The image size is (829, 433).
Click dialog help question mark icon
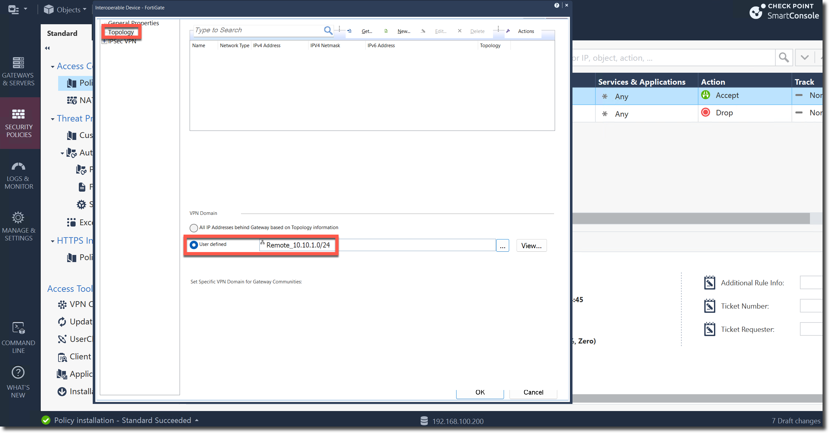pos(556,5)
